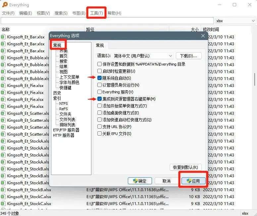This screenshot has height=216, width=257.
Task: Select NTFS in the options tree
Action: 64,104
